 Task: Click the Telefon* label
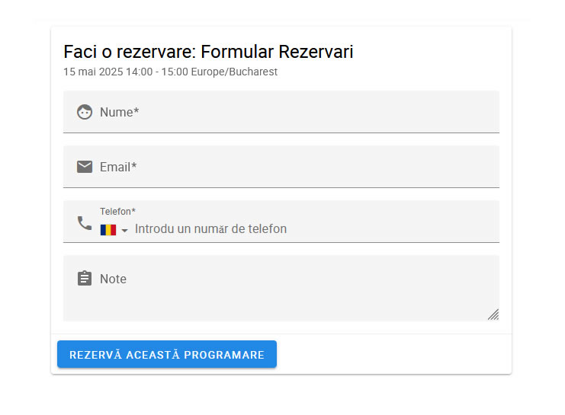117,211
